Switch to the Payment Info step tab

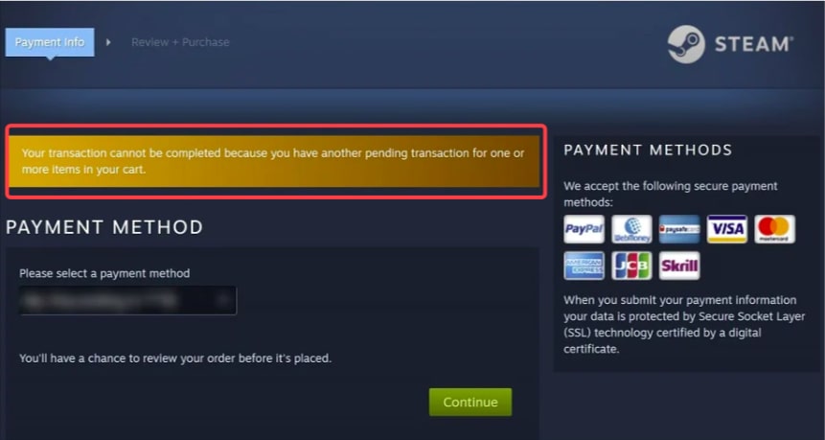pos(50,42)
